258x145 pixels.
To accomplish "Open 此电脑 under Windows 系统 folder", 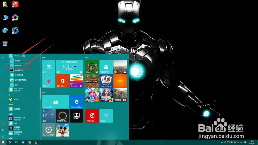I will click(x=17, y=61).
